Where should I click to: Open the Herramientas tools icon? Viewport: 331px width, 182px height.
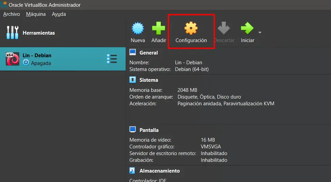point(12,33)
